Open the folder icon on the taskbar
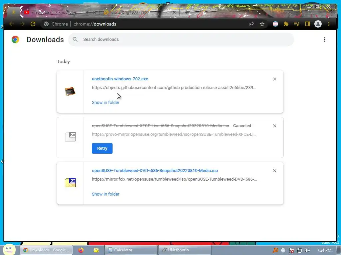 coord(96,250)
